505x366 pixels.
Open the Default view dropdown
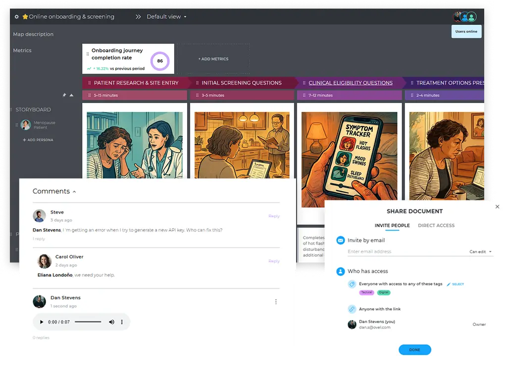166,17
